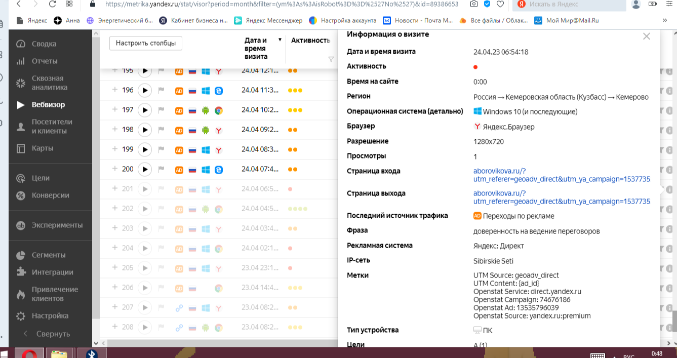Click the browser speed dial grid icon

click(x=69, y=4)
